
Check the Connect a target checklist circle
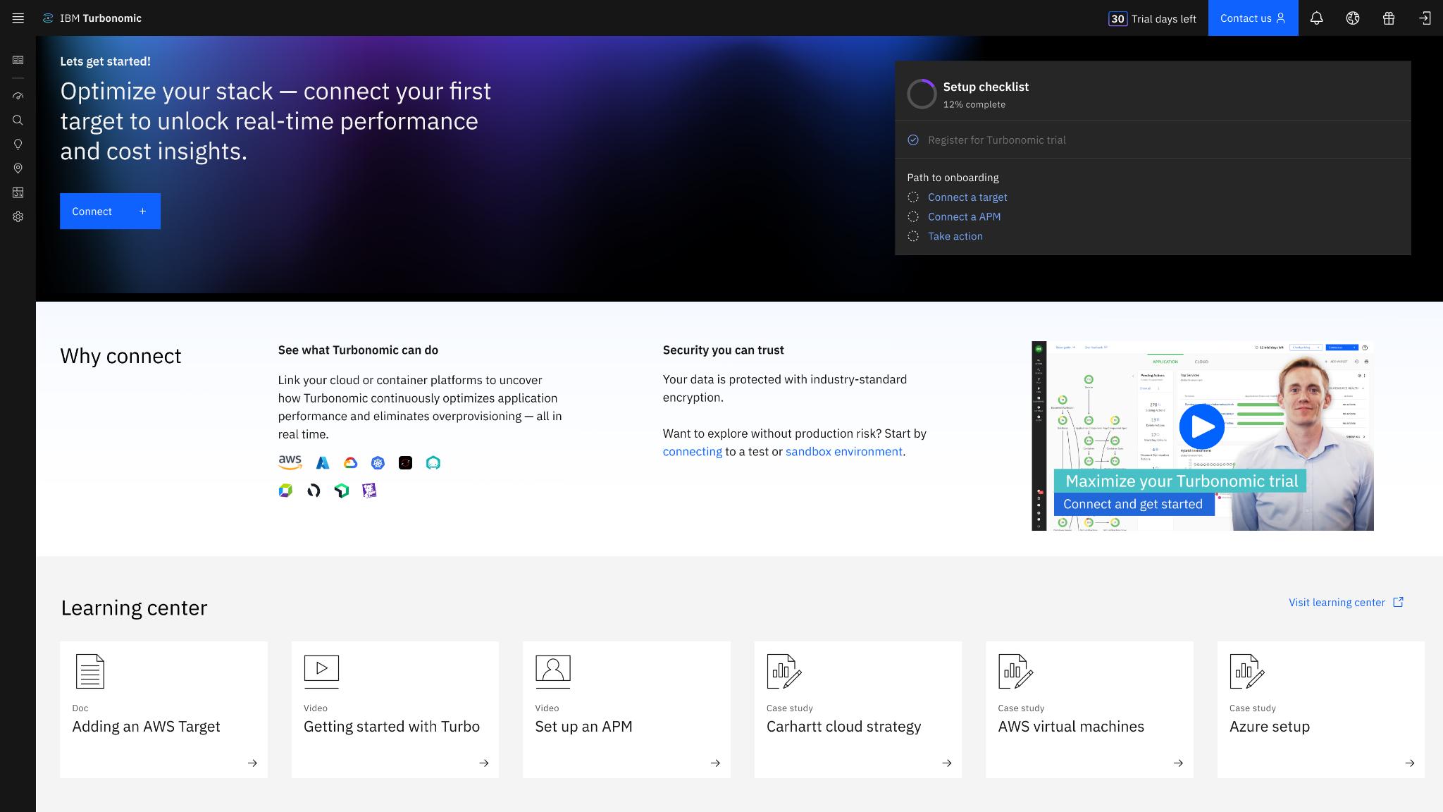pyautogui.click(x=913, y=197)
